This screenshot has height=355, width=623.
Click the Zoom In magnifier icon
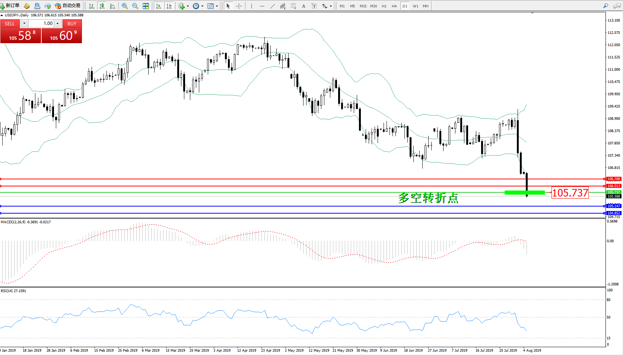click(x=125, y=6)
